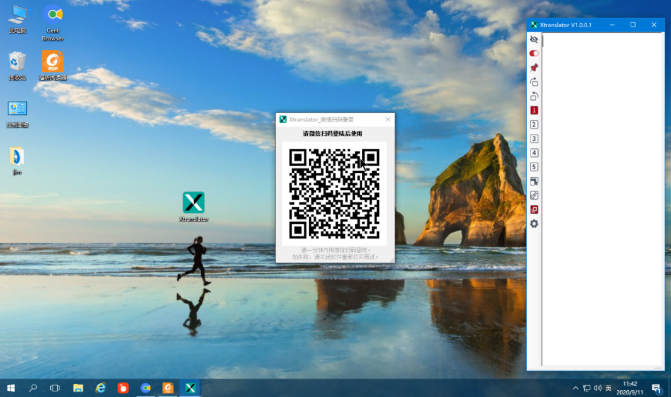
Task: Click the taskbar search magnifier icon
Action: tap(33, 388)
